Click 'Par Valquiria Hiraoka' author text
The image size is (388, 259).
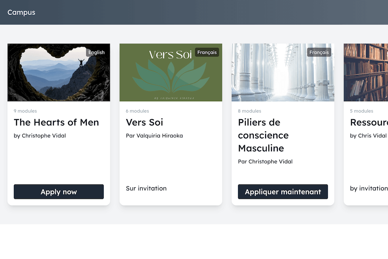[x=154, y=136]
